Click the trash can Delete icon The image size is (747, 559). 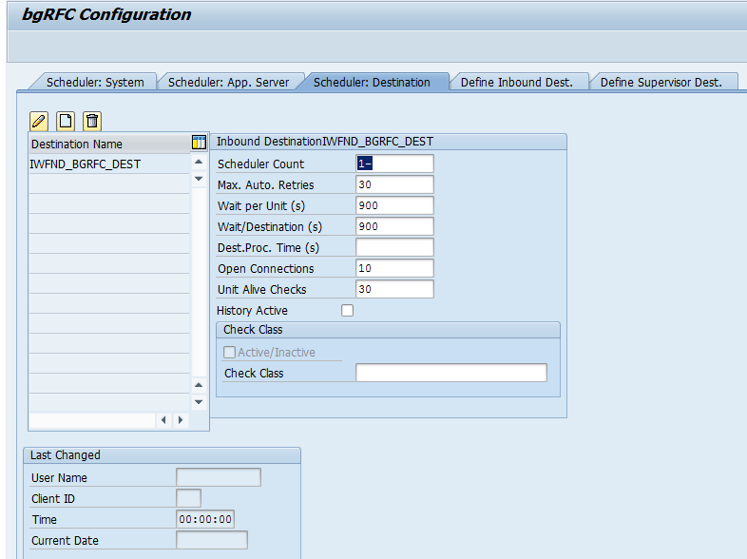point(91,121)
